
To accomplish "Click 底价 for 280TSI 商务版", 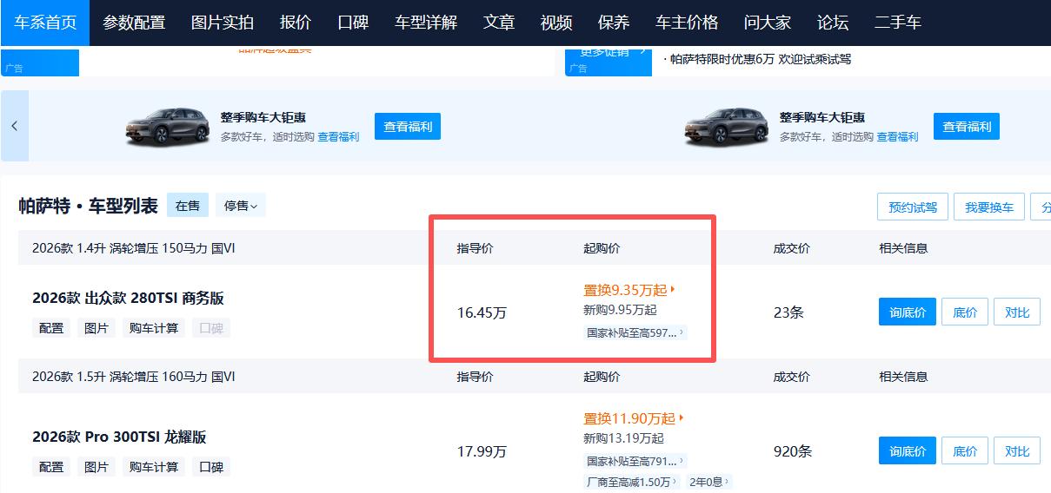I will (x=965, y=312).
